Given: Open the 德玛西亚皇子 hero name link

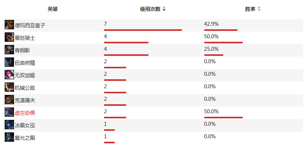Looking at the screenshot, I should [x=30, y=25].
